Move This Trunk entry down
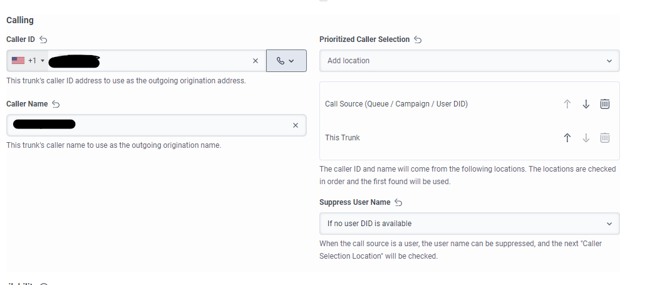 click(586, 138)
